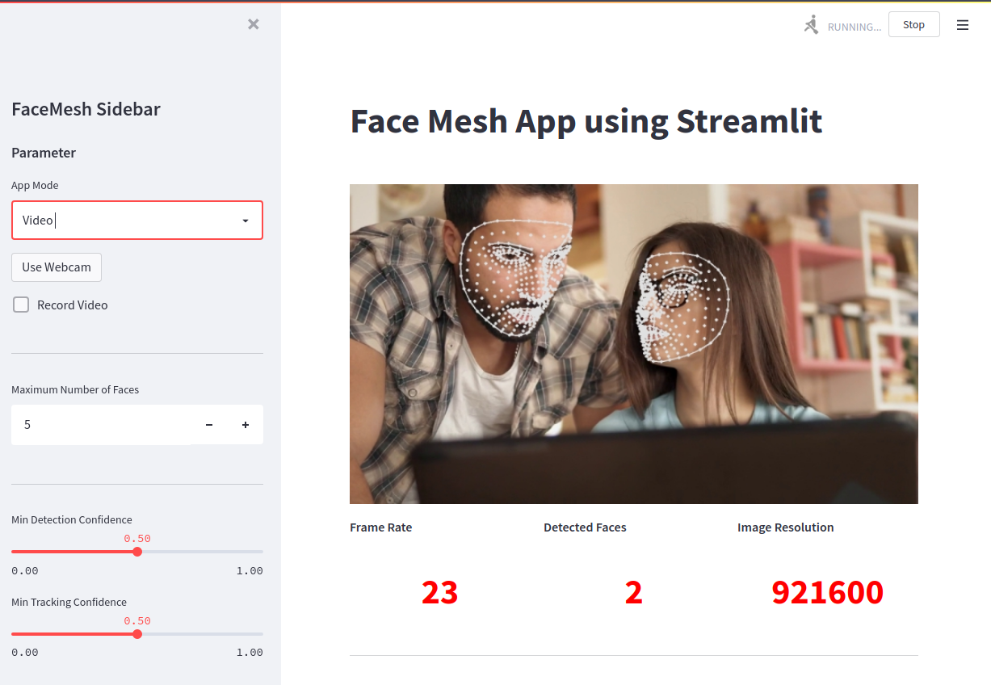Screen dimensions: 991x685
Task: Click the Face Mesh App using Streamlit heading
Action: pos(586,121)
